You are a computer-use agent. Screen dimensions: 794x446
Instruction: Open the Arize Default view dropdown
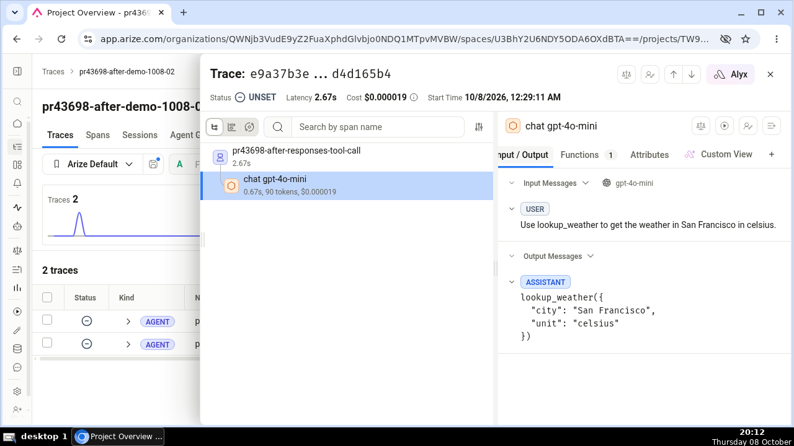93,164
